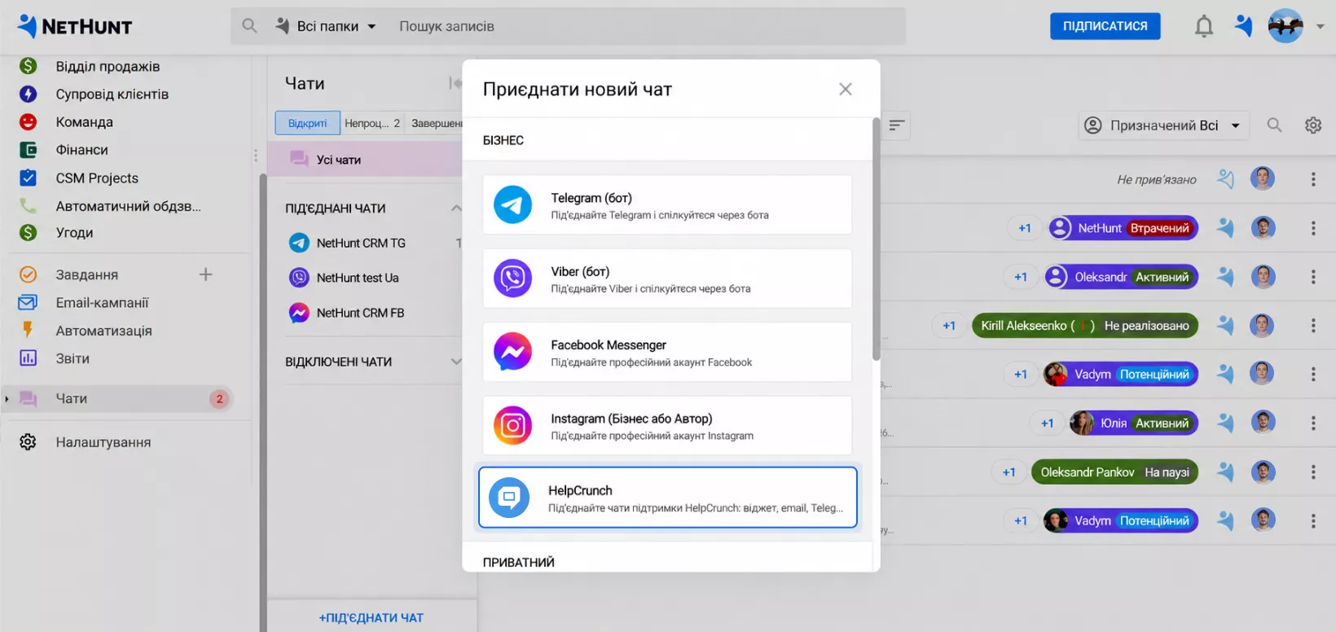Open more options for Не прив'язано row
Screen dimensions: 1336x632
point(1313,179)
